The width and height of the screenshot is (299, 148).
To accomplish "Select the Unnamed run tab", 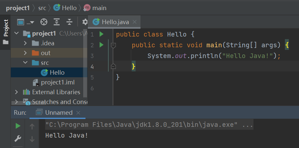I will 59,112.
